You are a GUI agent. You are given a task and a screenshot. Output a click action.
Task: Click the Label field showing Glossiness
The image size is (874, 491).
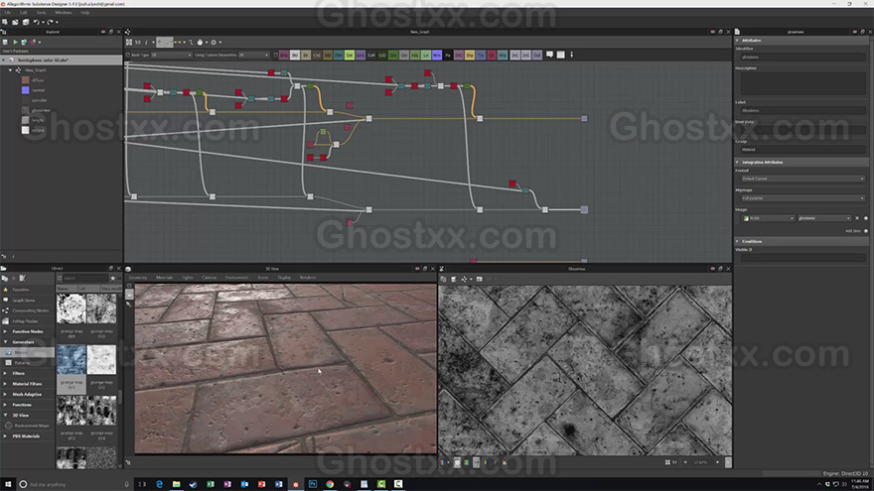(802, 110)
